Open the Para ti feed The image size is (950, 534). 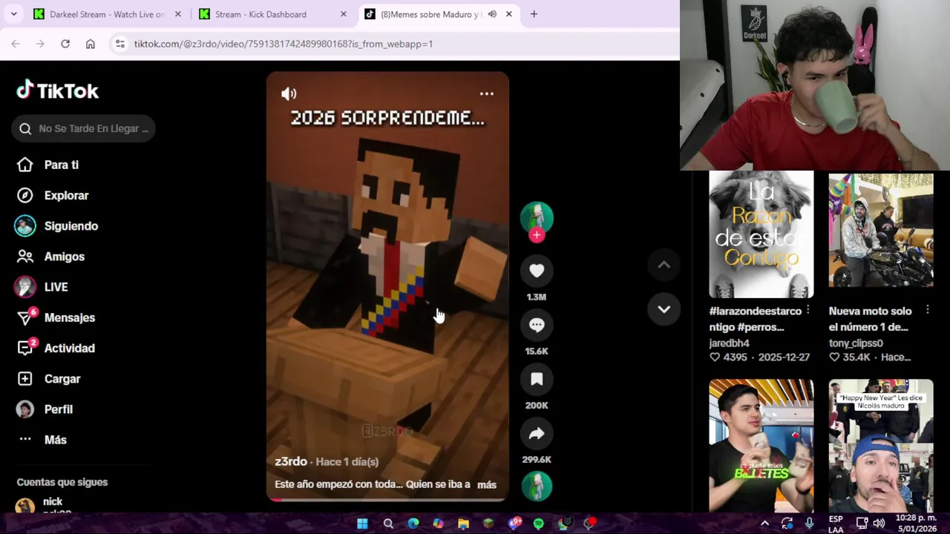click(x=61, y=165)
